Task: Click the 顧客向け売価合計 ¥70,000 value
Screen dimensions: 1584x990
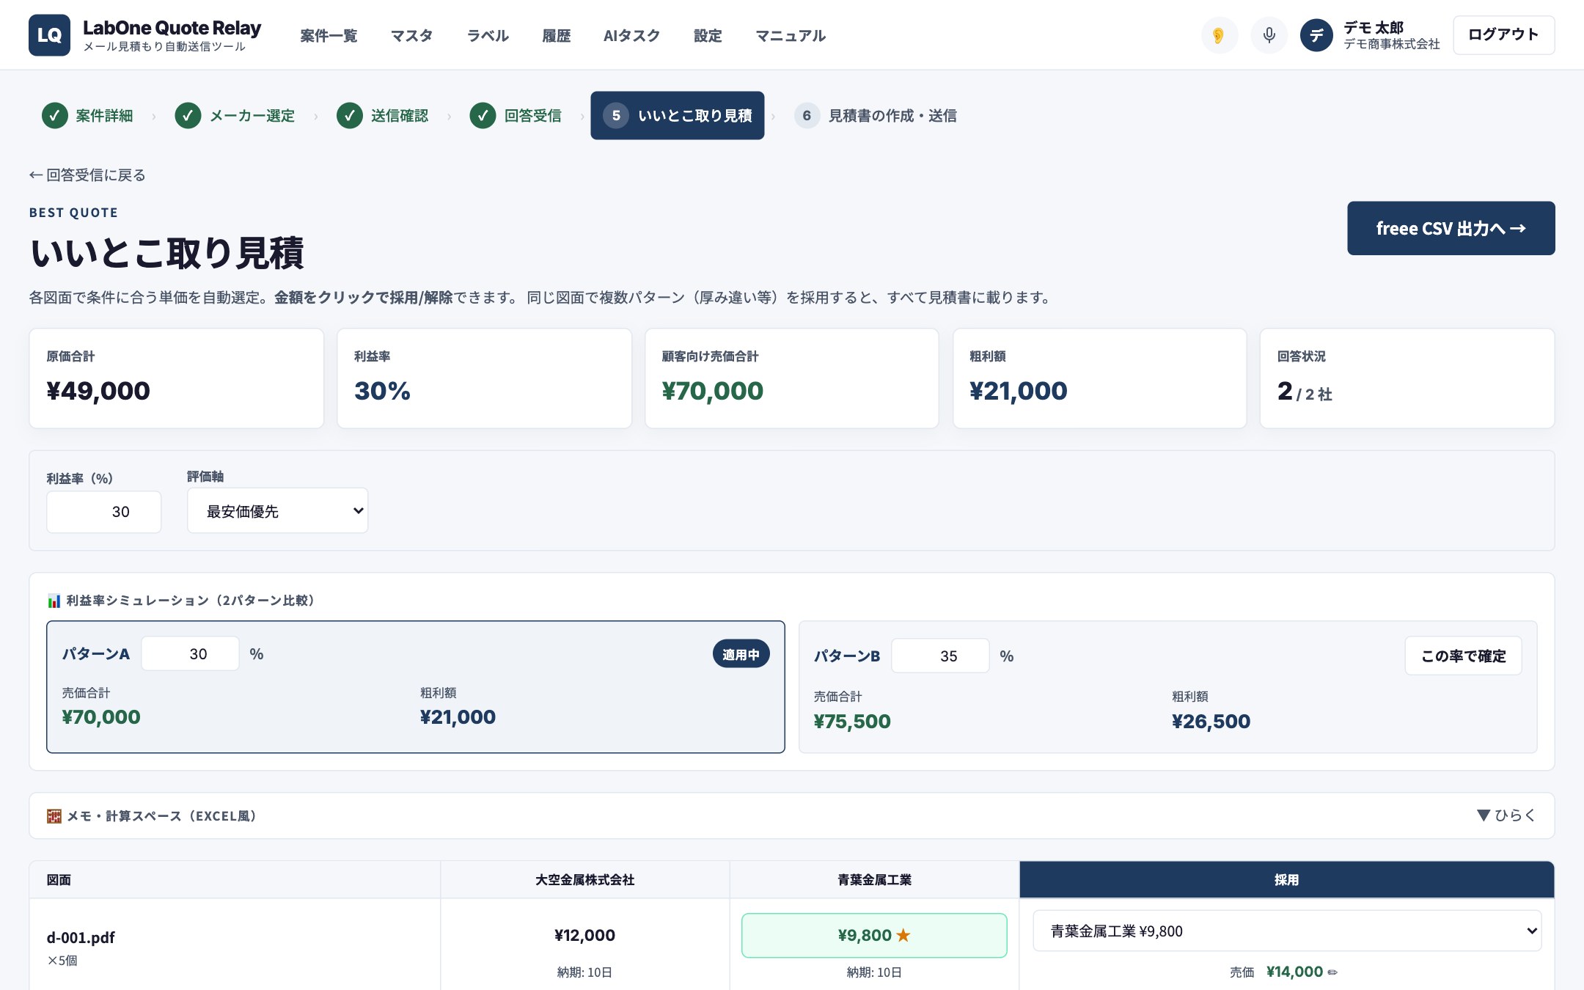Action: [712, 391]
